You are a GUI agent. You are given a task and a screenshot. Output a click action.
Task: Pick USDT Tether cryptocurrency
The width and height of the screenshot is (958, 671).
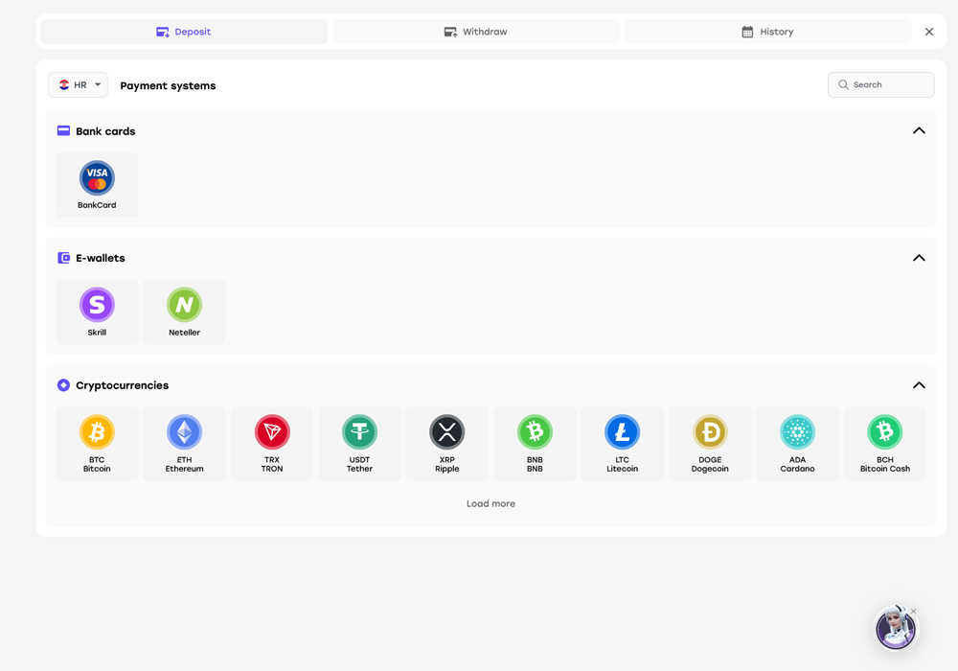[360, 444]
